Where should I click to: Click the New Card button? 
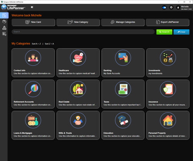point(33,22)
